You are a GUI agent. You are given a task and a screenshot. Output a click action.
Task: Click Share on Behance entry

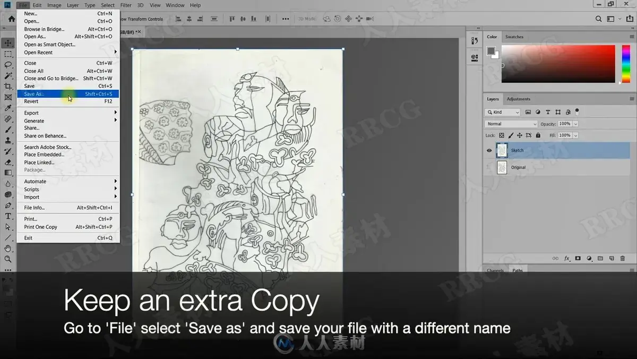pos(68,135)
